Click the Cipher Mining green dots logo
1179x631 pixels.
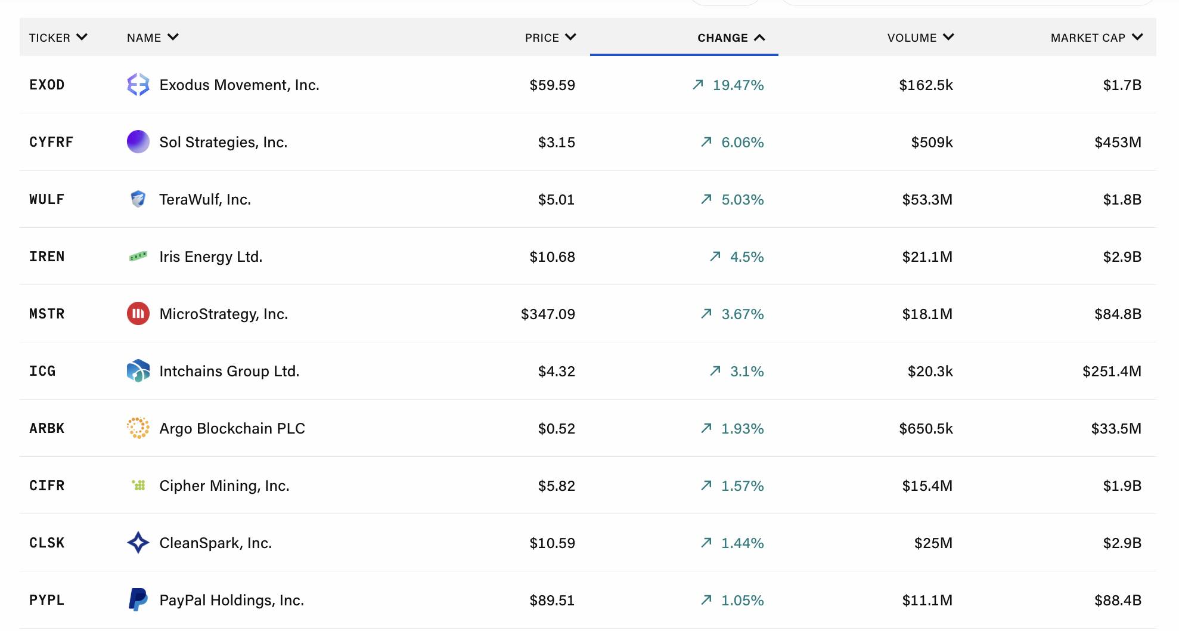[x=138, y=485]
